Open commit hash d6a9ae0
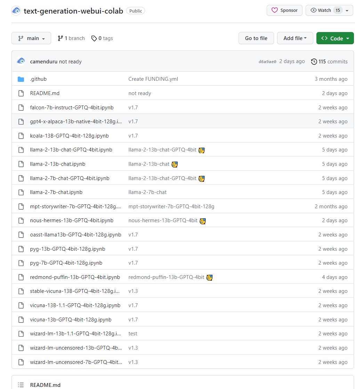 (x=267, y=62)
